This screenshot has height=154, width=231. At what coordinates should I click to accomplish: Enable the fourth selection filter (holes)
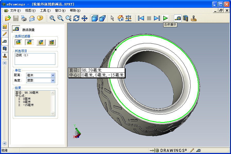[x=52, y=43]
